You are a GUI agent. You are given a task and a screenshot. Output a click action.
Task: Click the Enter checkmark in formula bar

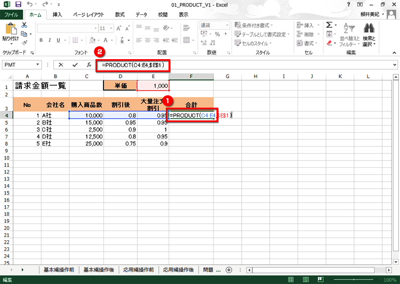[75, 65]
